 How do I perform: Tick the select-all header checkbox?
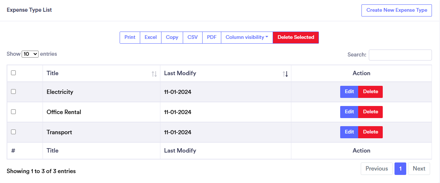click(x=14, y=73)
